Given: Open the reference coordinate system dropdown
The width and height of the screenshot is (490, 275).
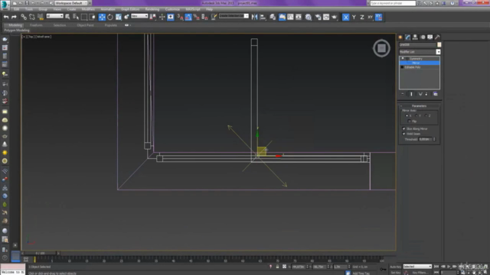Looking at the screenshot, I should 139,16.
